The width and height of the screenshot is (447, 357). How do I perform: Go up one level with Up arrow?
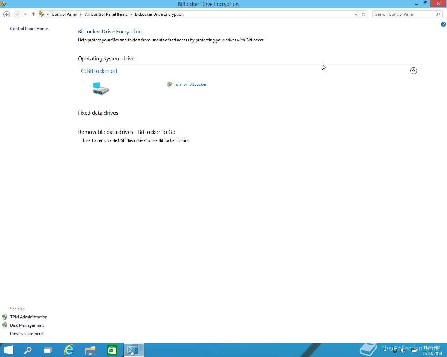point(33,14)
